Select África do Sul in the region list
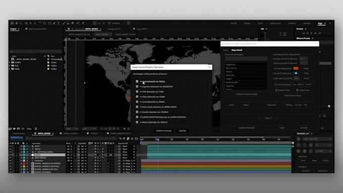Screen dimensions: 343x193 click(231, 68)
